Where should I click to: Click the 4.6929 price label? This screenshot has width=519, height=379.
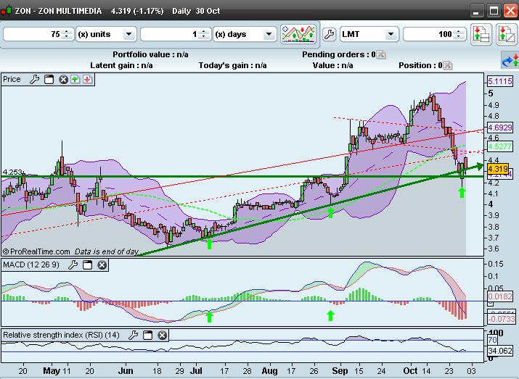pos(500,128)
